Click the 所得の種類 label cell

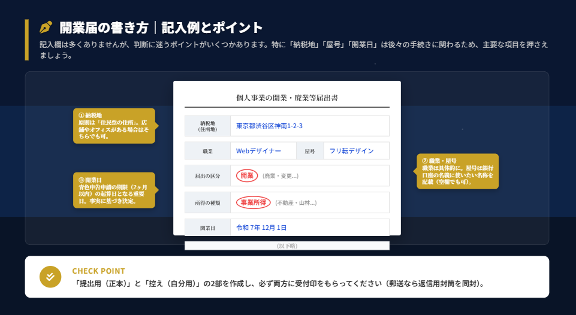click(207, 203)
